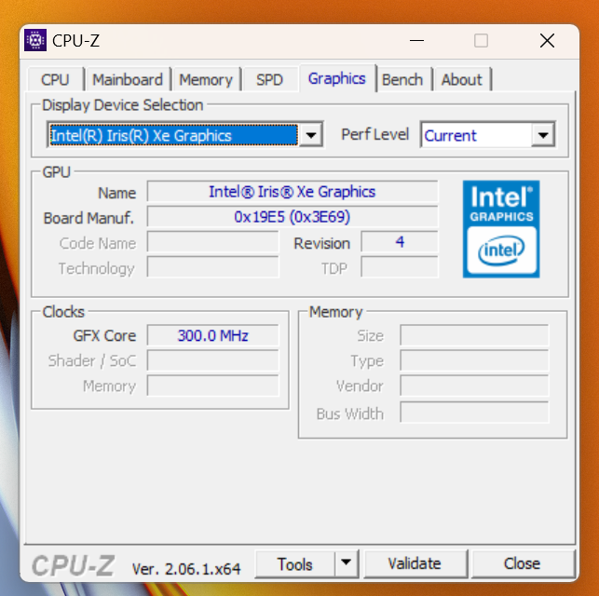Click the Memory Type field

474,360
